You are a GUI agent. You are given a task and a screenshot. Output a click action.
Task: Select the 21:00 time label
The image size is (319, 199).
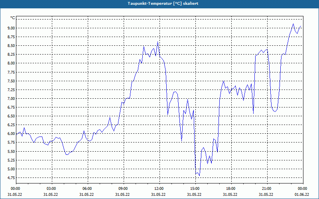(x=267, y=189)
